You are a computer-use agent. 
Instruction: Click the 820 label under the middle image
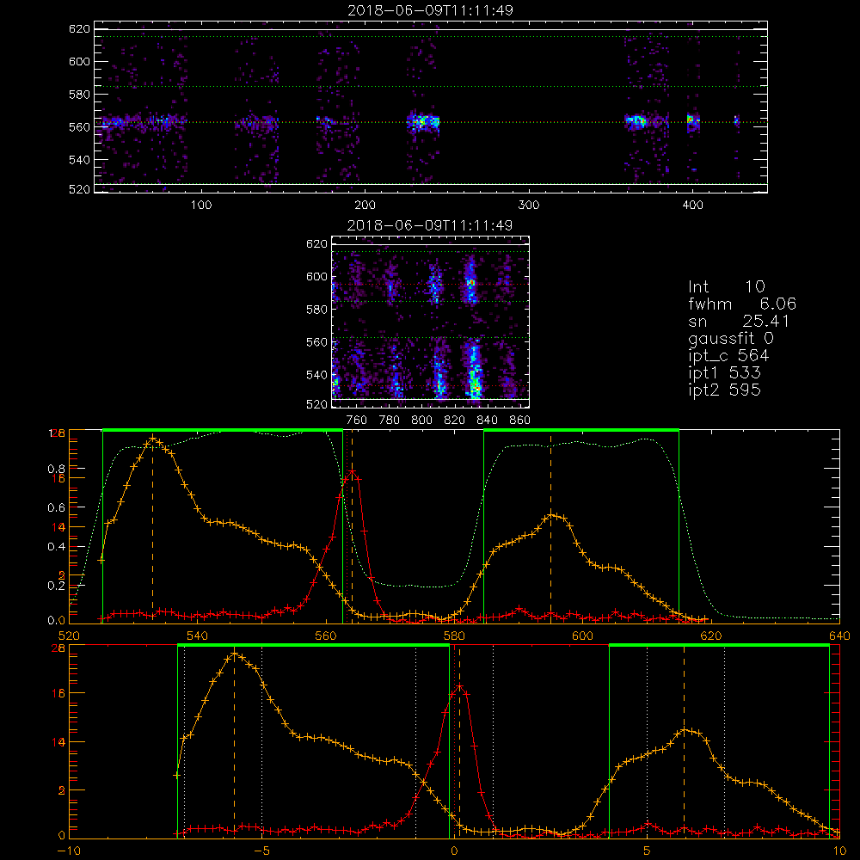pos(455,421)
